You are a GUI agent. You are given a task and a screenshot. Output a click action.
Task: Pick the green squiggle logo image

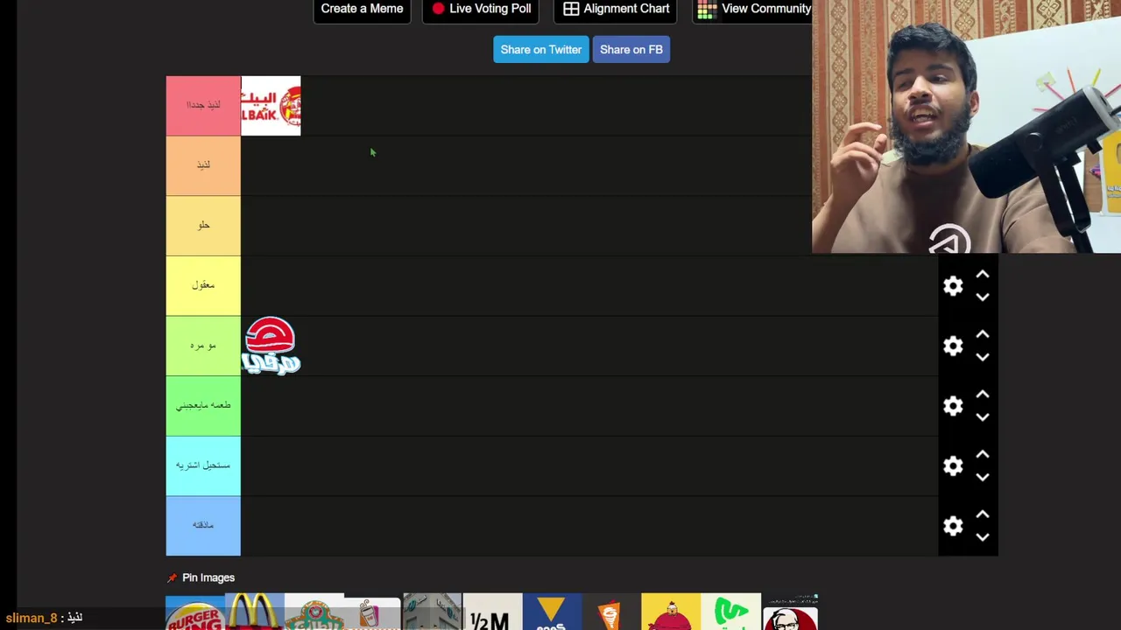tap(730, 612)
